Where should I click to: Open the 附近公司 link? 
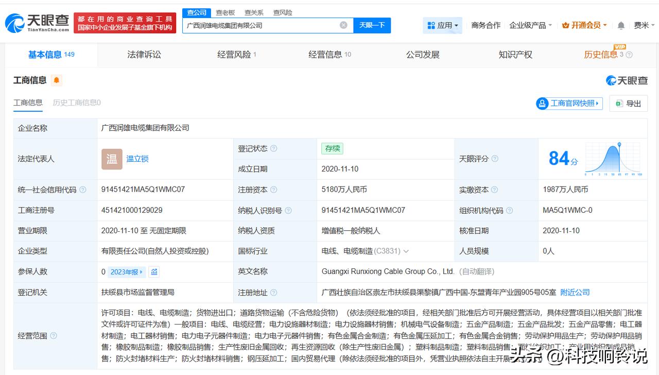(575, 292)
